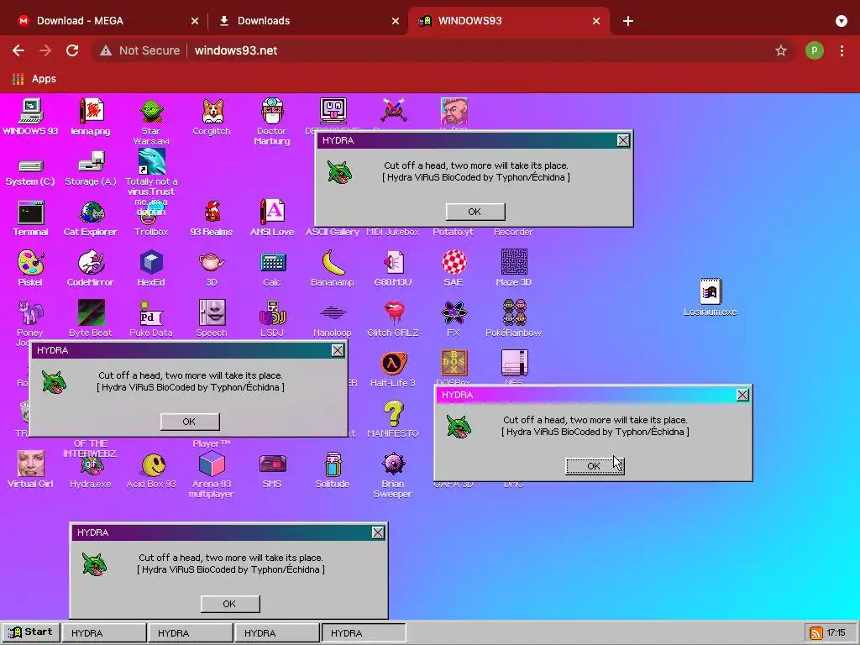Click OK in the active HYDRA dialog under cursor
This screenshot has width=860, height=645.
(x=594, y=466)
